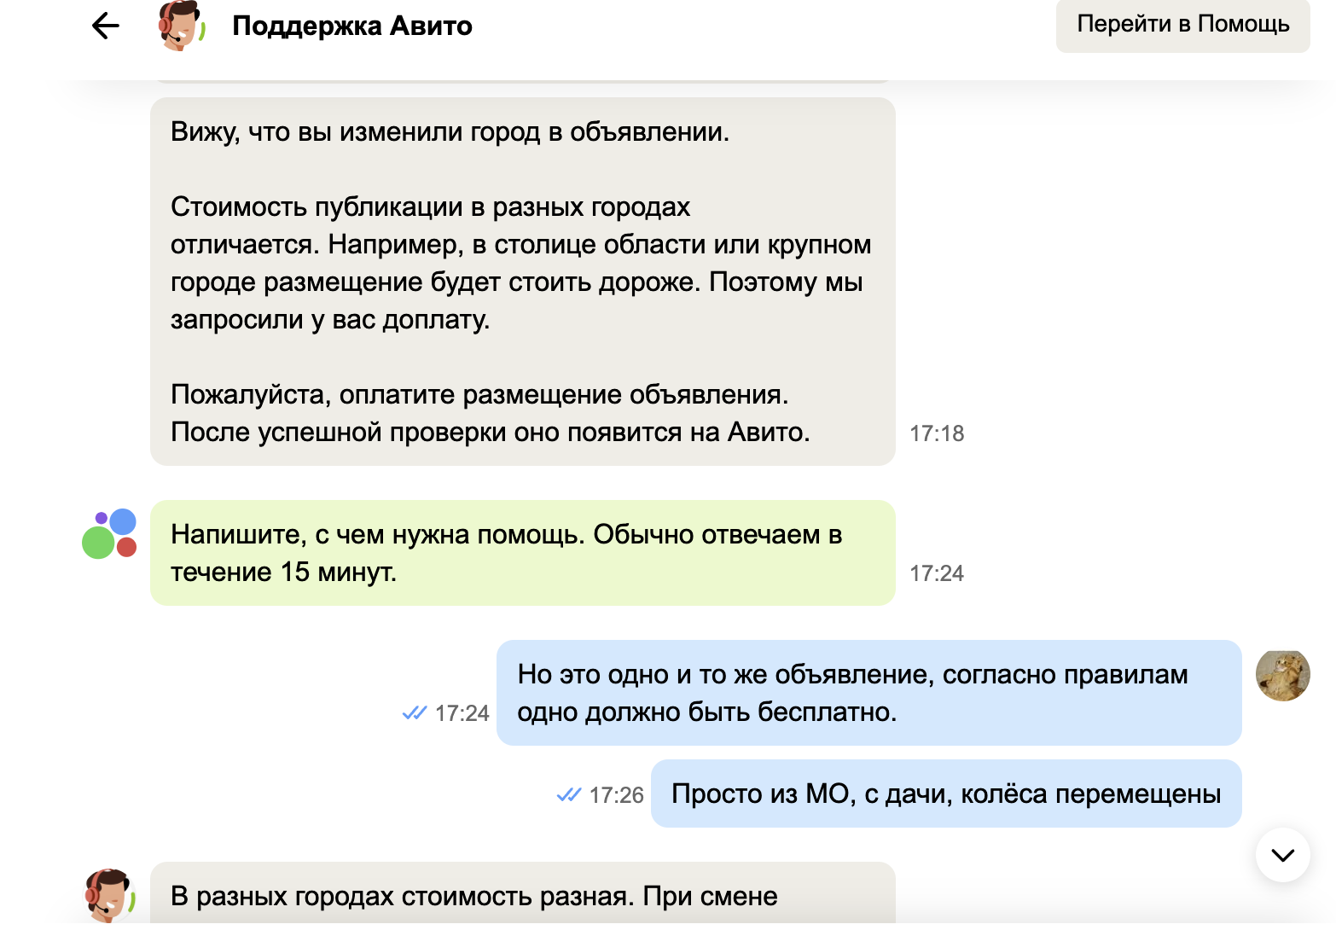Go back using the left arrow icon
The height and width of the screenshot is (930, 1336).
[106, 26]
